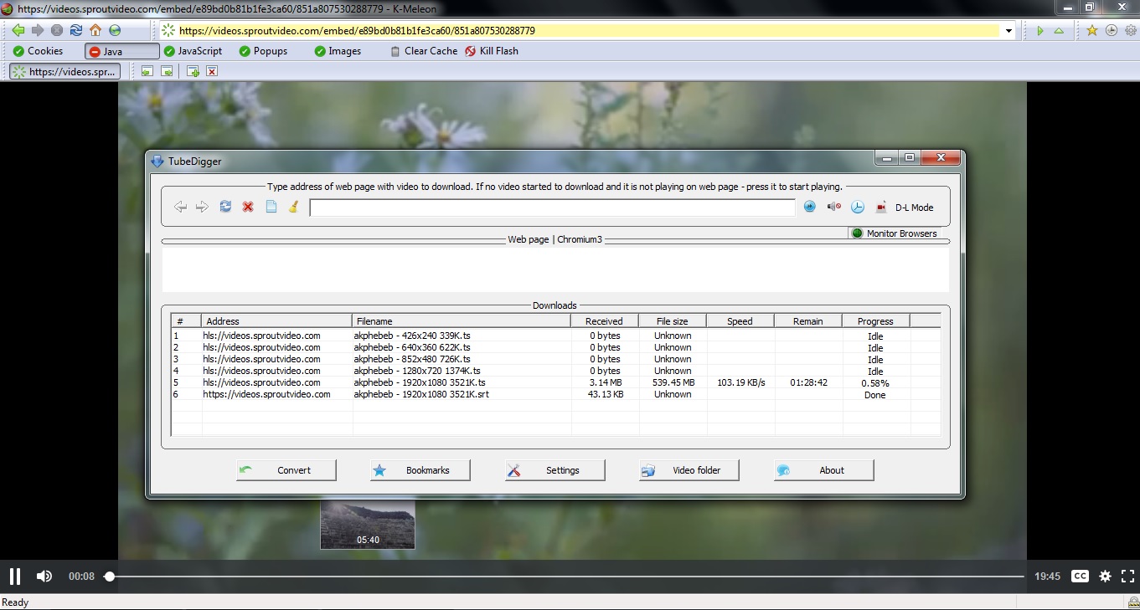This screenshot has width=1140, height=610.
Task: Click the clock scheduler icon in TubeDigger
Action: pyautogui.click(x=857, y=208)
